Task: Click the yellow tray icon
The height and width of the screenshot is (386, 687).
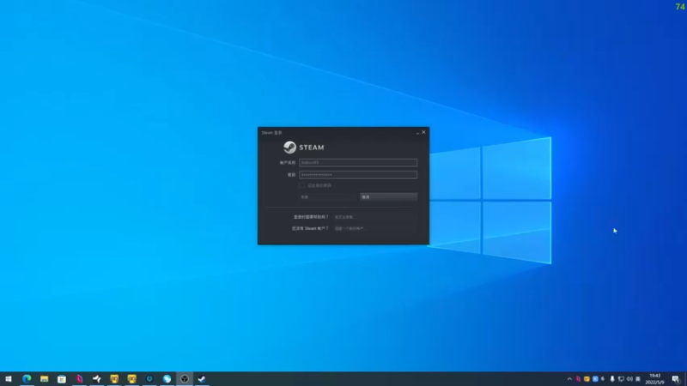Action: 587,379
